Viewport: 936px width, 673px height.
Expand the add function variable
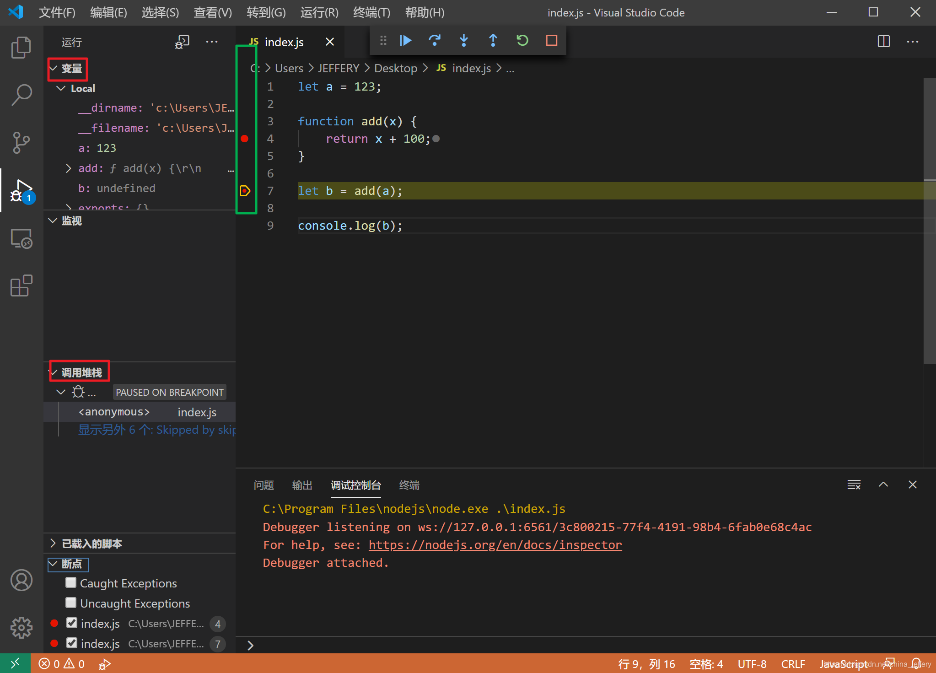tap(69, 168)
